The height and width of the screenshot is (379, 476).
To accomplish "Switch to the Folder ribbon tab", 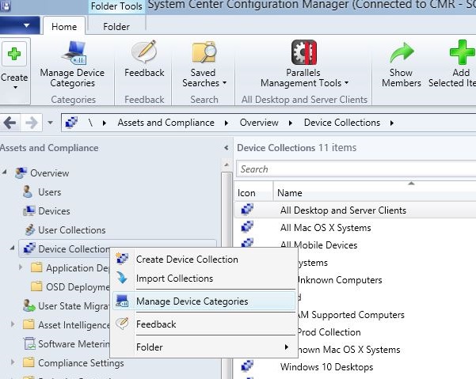I will coord(116,26).
